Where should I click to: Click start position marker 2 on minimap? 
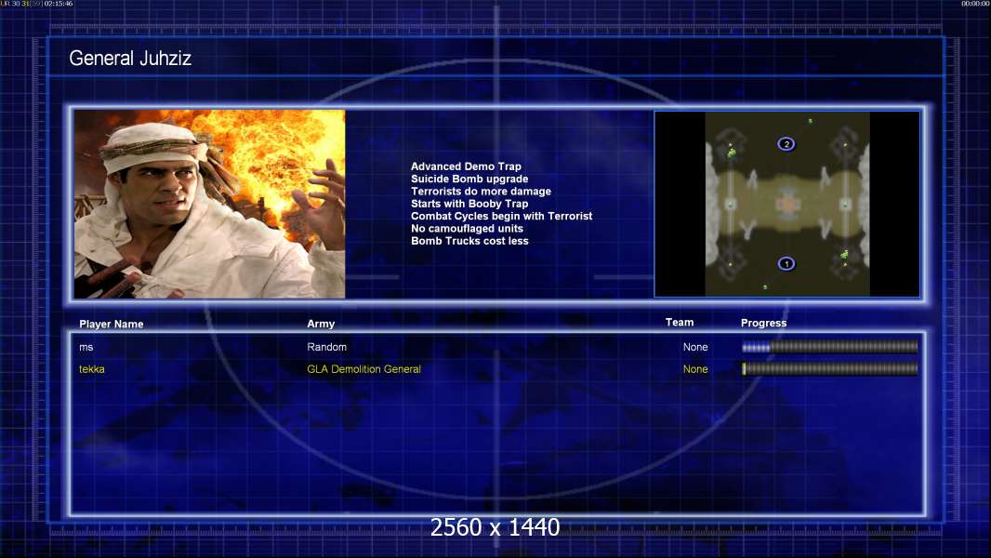786,144
